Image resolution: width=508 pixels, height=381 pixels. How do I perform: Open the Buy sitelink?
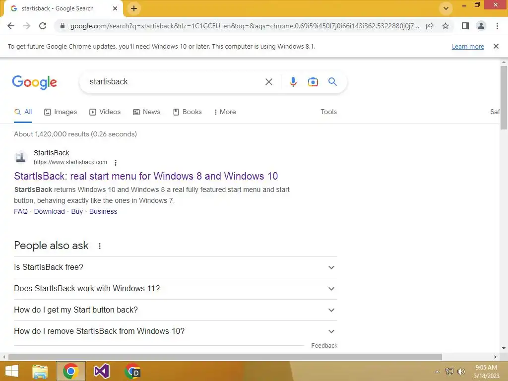coord(77,211)
